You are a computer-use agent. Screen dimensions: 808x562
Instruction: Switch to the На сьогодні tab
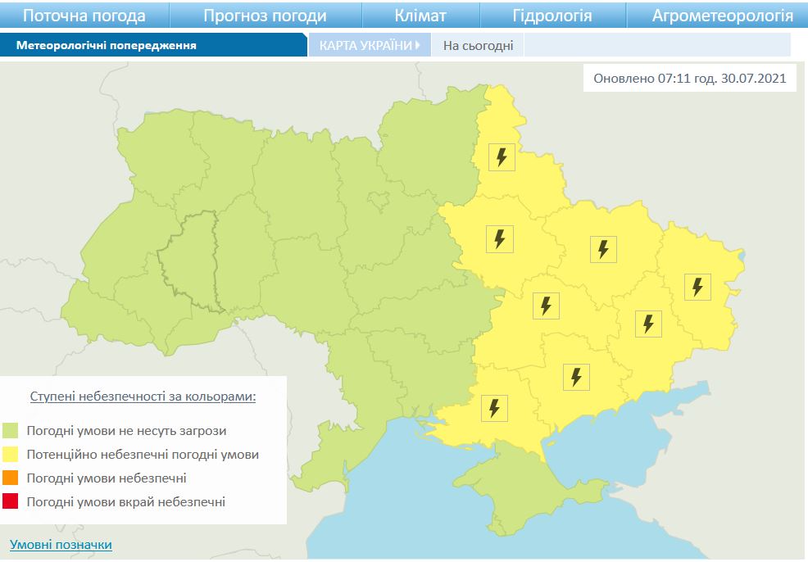pyautogui.click(x=479, y=47)
